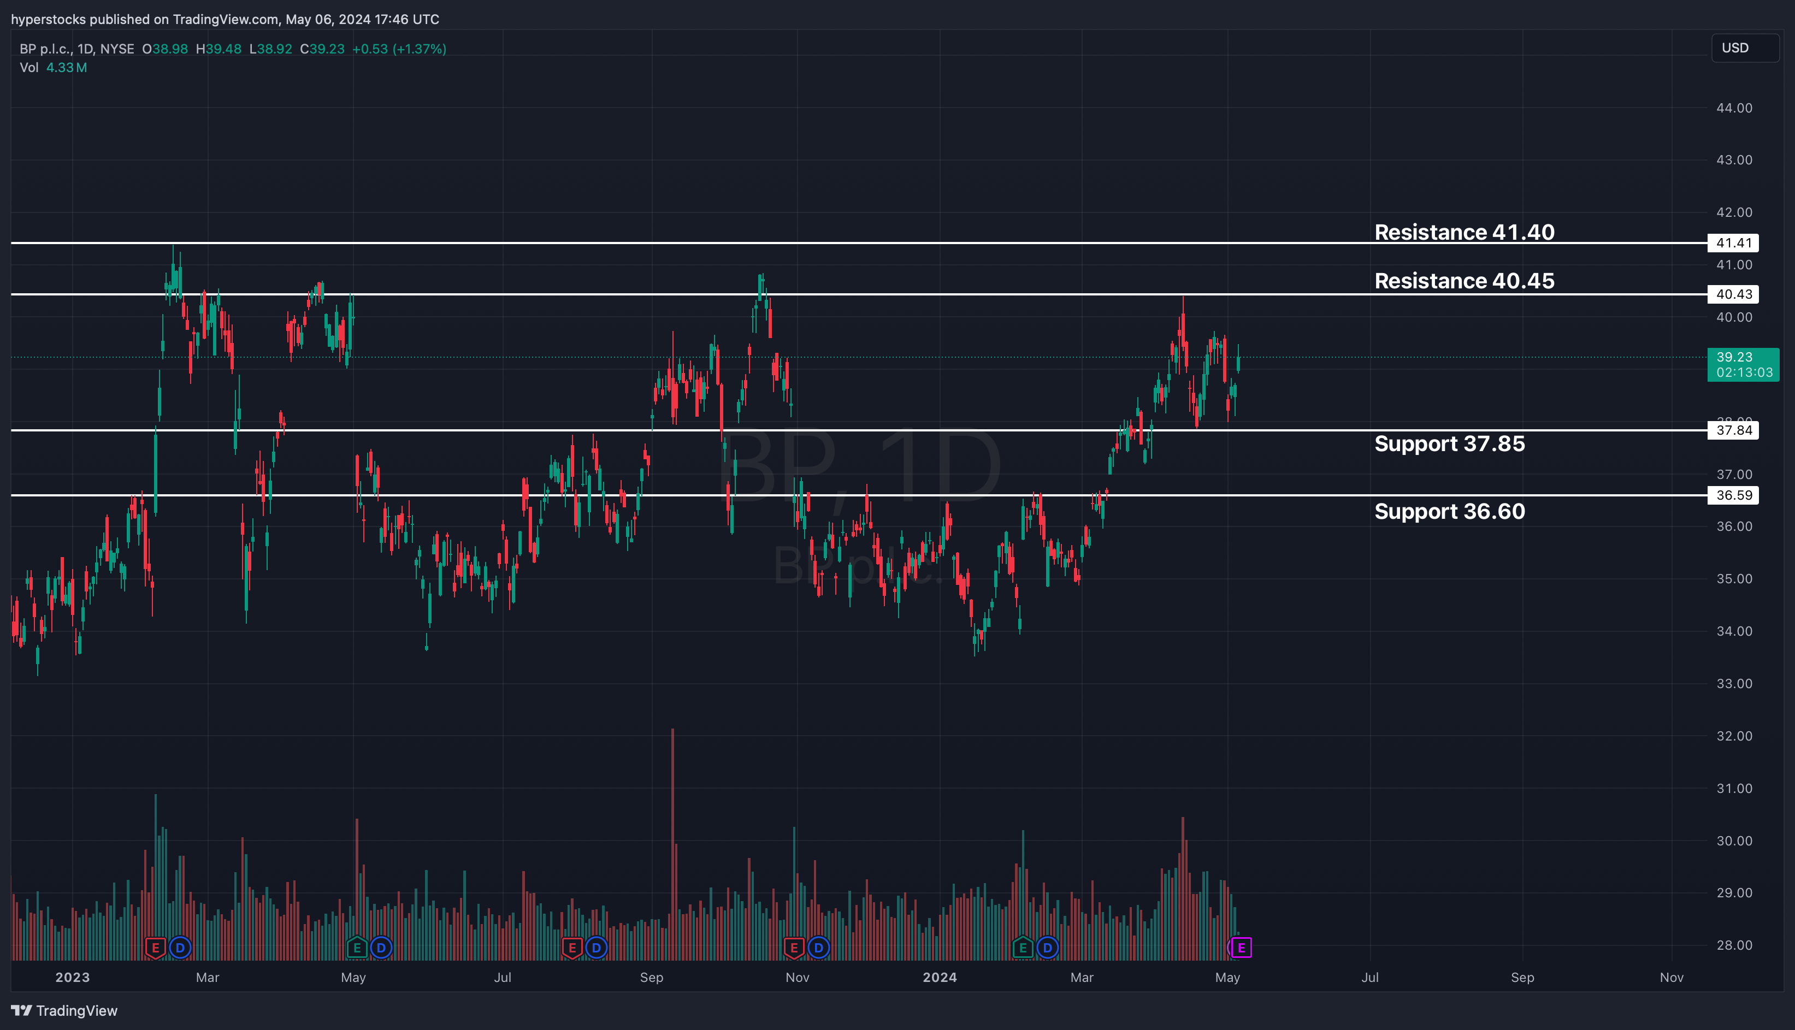Click the dividend marker before Mar 2024
The width and height of the screenshot is (1795, 1030).
1047,947
